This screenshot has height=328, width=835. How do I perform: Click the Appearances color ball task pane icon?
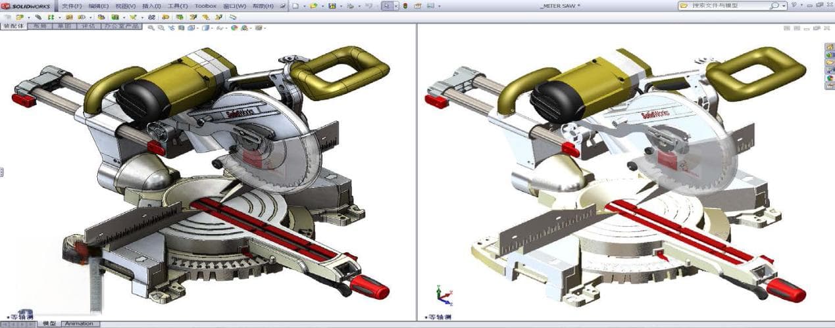pos(830,78)
